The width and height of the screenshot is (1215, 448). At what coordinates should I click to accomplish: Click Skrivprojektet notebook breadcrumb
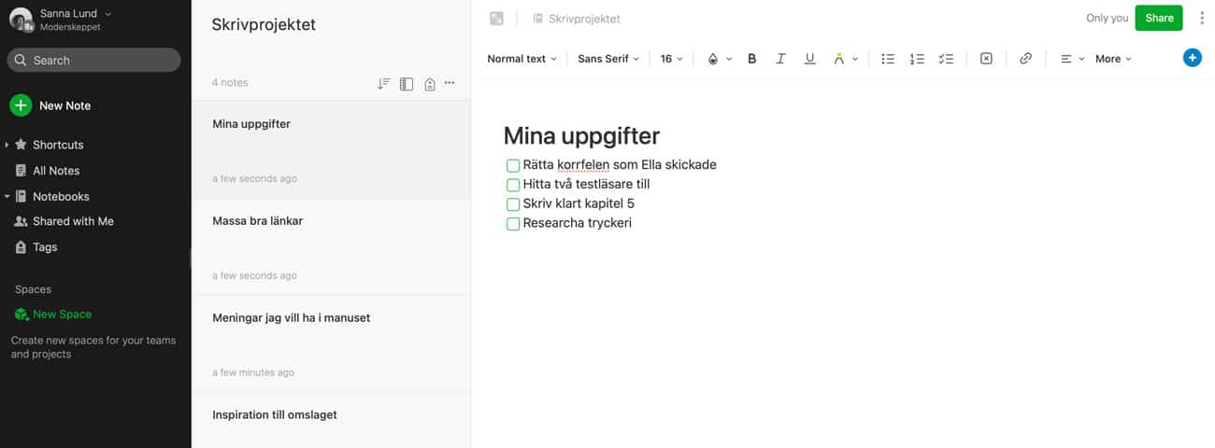[x=576, y=19]
